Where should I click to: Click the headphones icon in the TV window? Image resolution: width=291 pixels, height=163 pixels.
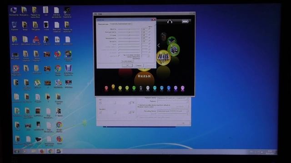170,21
